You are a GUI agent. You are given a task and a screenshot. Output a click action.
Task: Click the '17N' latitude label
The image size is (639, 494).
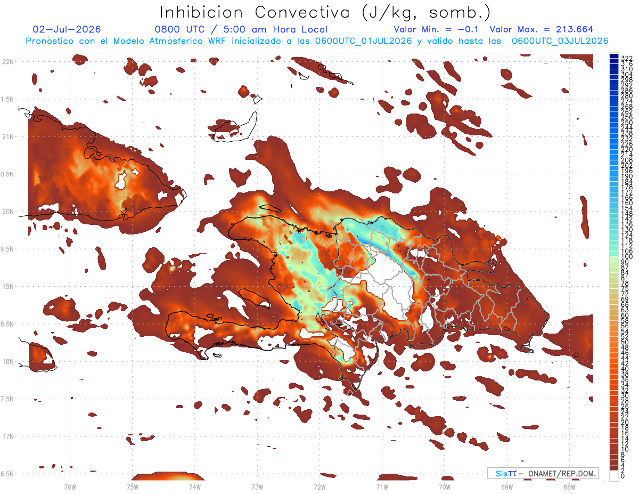point(7,436)
